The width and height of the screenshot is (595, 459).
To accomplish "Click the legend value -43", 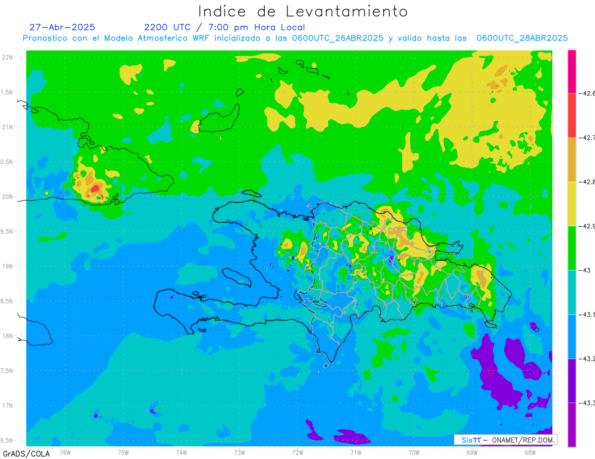I will pyautogui.click(x=586, y=270).
